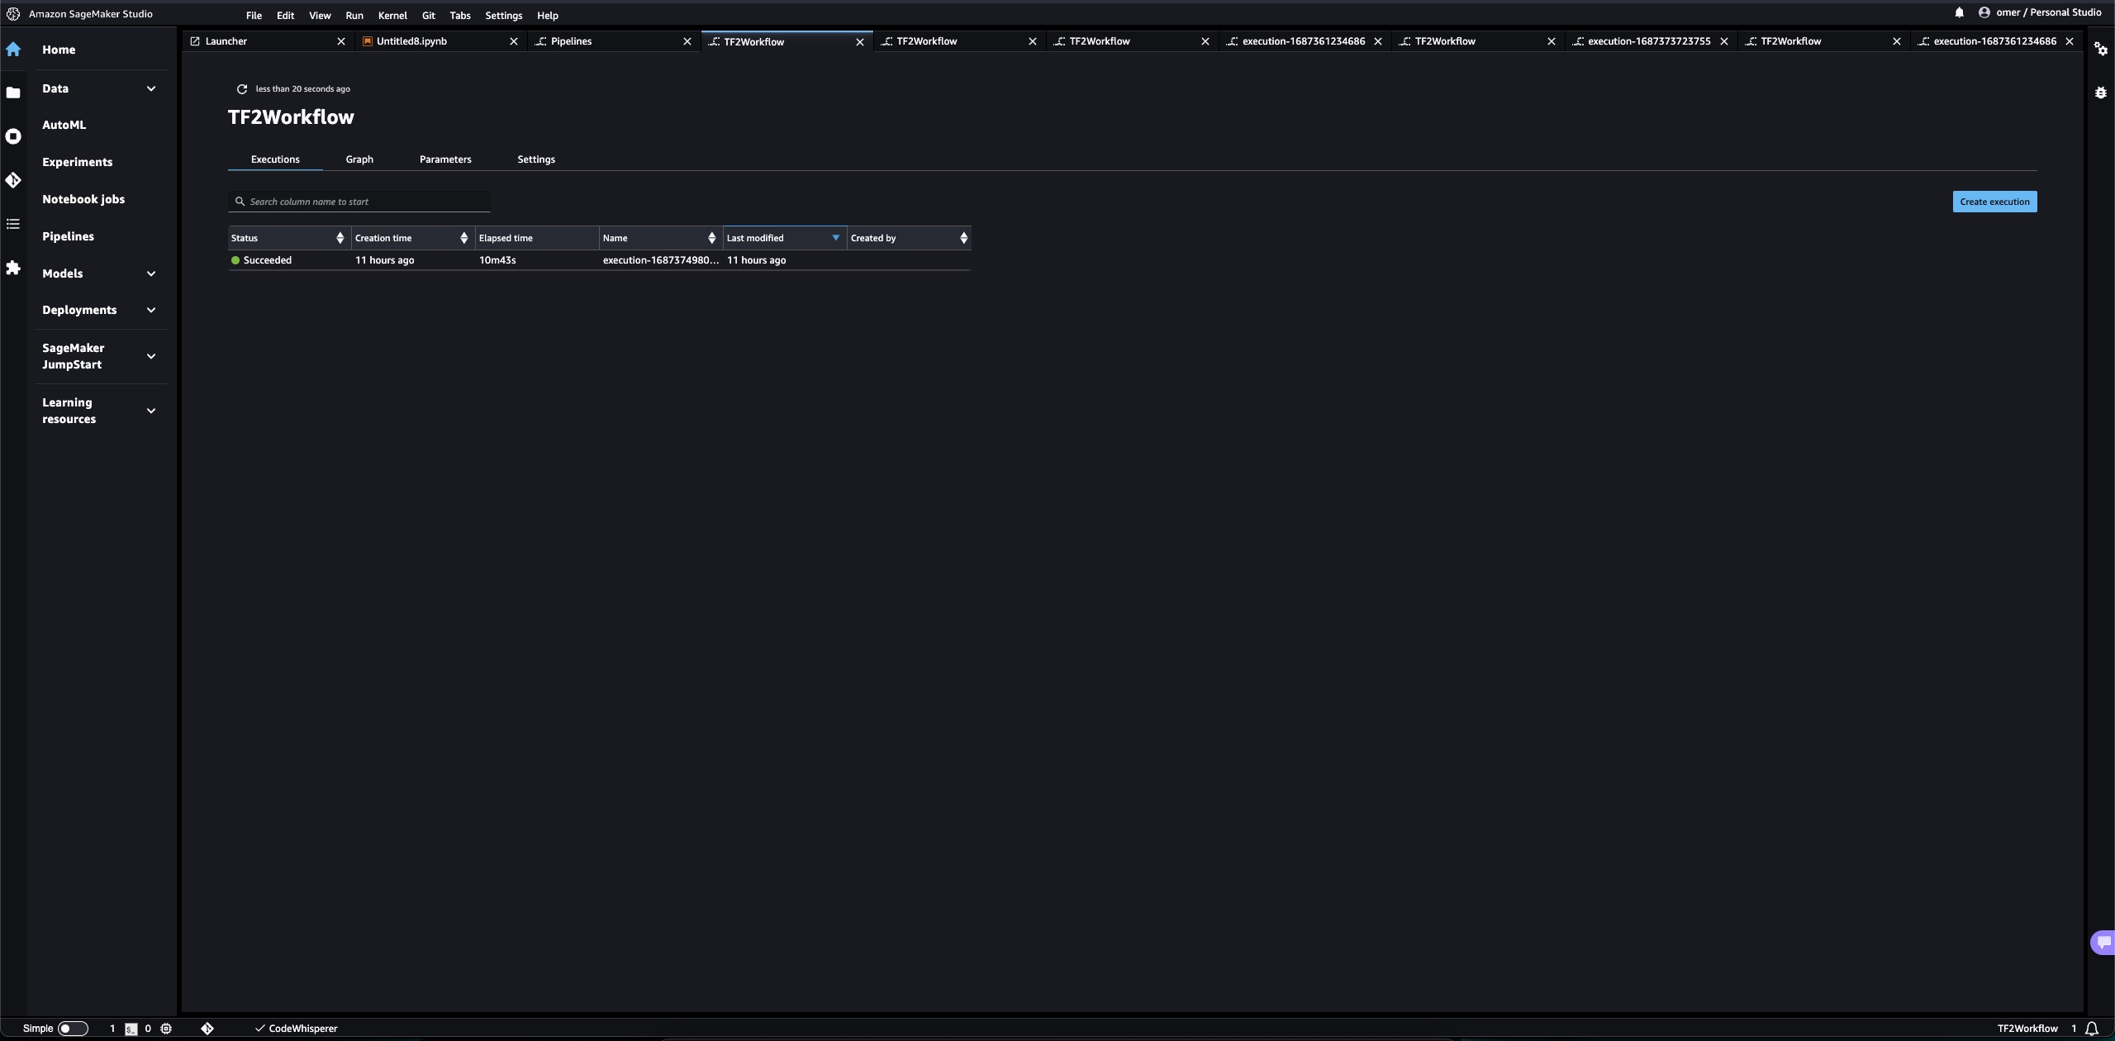Open the Extension Manager puzzle icon
The height and width of the screenshot is (1041, 2115).
(13, 268)
